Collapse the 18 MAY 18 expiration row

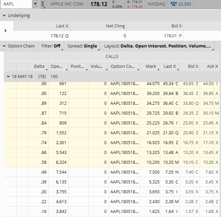click(x=8, y=77)
